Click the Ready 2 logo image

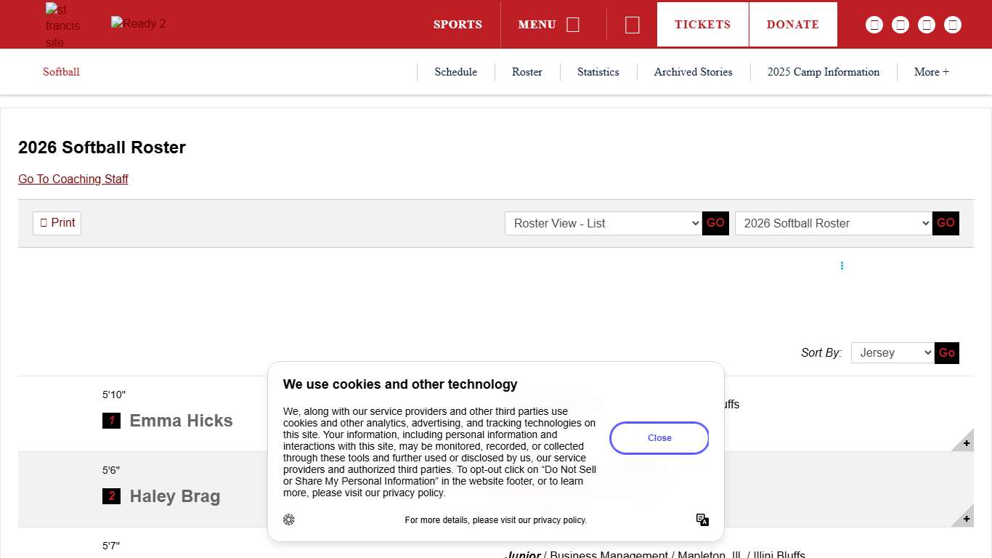tap(138, 24)
